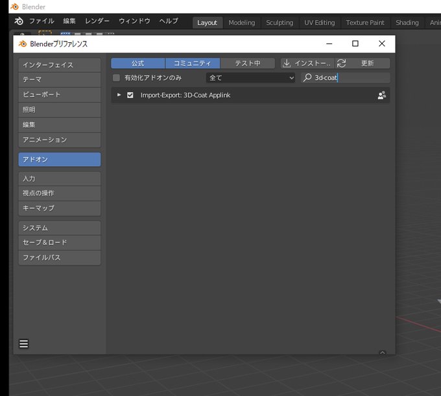Screen dimensions: 441x396
Task: Click the Blender logo in the menu bar
Action: 19,21
